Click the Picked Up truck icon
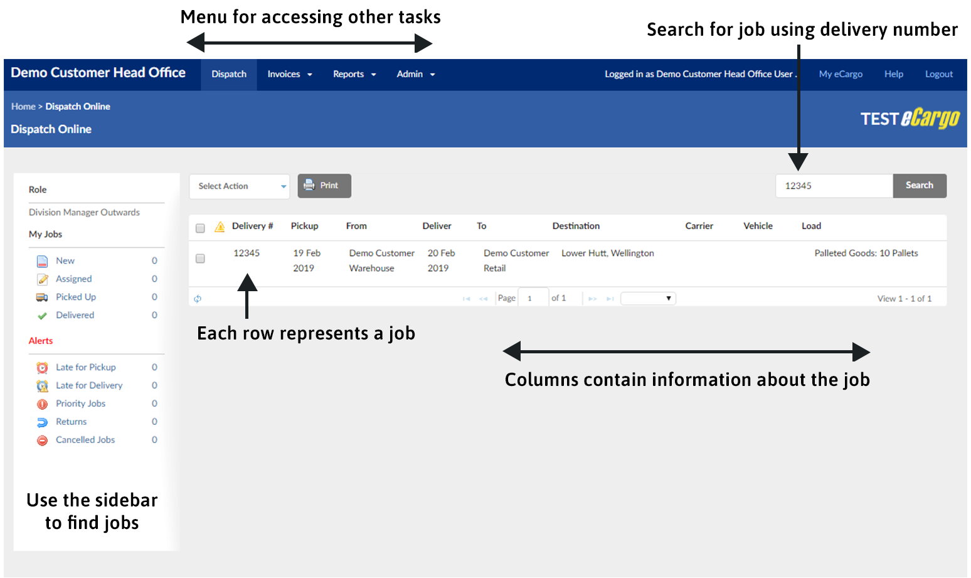 (x=42, y=297)
